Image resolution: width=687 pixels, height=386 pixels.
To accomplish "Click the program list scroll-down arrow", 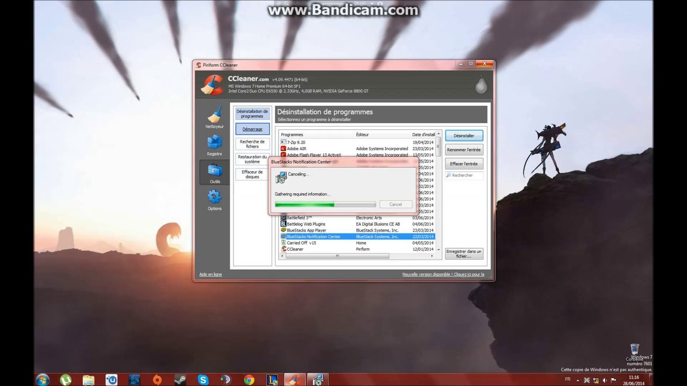I will coord(438,250).
